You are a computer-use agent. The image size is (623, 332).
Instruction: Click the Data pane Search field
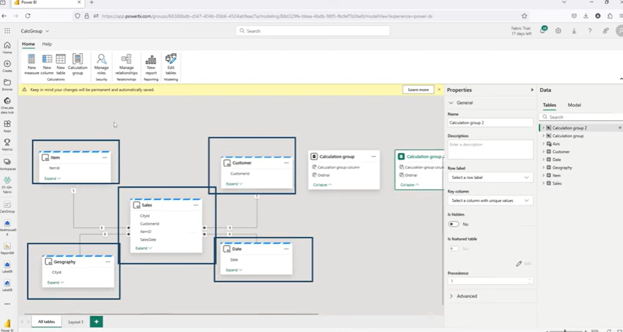(x=581, y=117)
